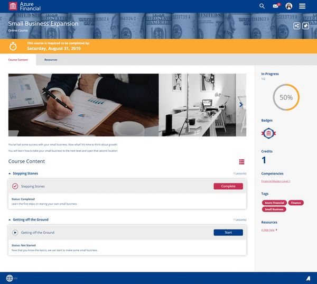Screen dimensions: 317x284
Task: Open the user profile avatar
Action: point(288,6)
